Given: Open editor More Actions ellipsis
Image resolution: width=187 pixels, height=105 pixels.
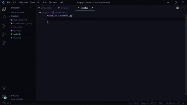Looking at the screenshot, I should pos(183,8).
